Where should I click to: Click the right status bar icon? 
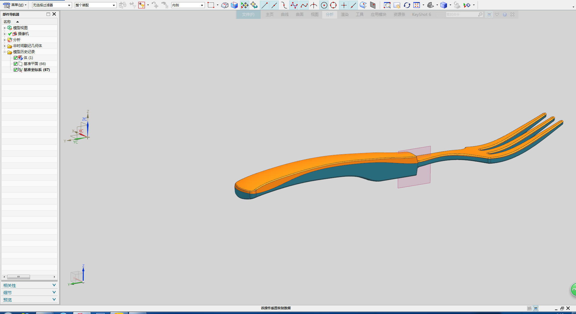click(536, 308)
